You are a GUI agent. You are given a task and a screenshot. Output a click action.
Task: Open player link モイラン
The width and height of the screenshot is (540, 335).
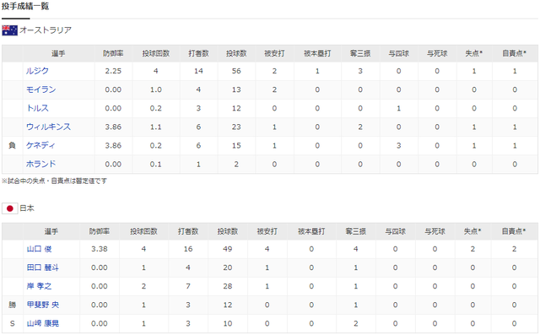41,89
